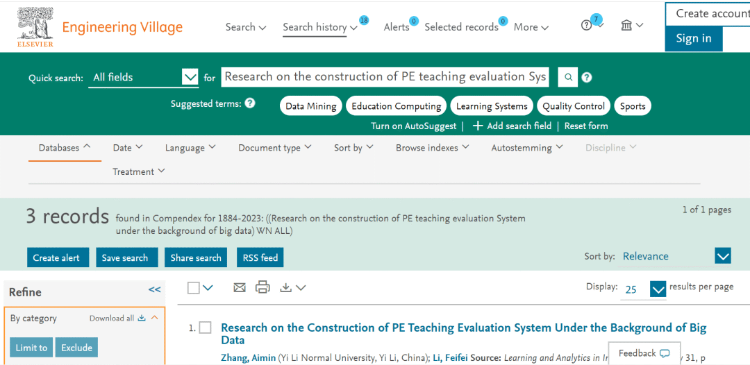Open the Engineering Village home link

click(122, 27)
